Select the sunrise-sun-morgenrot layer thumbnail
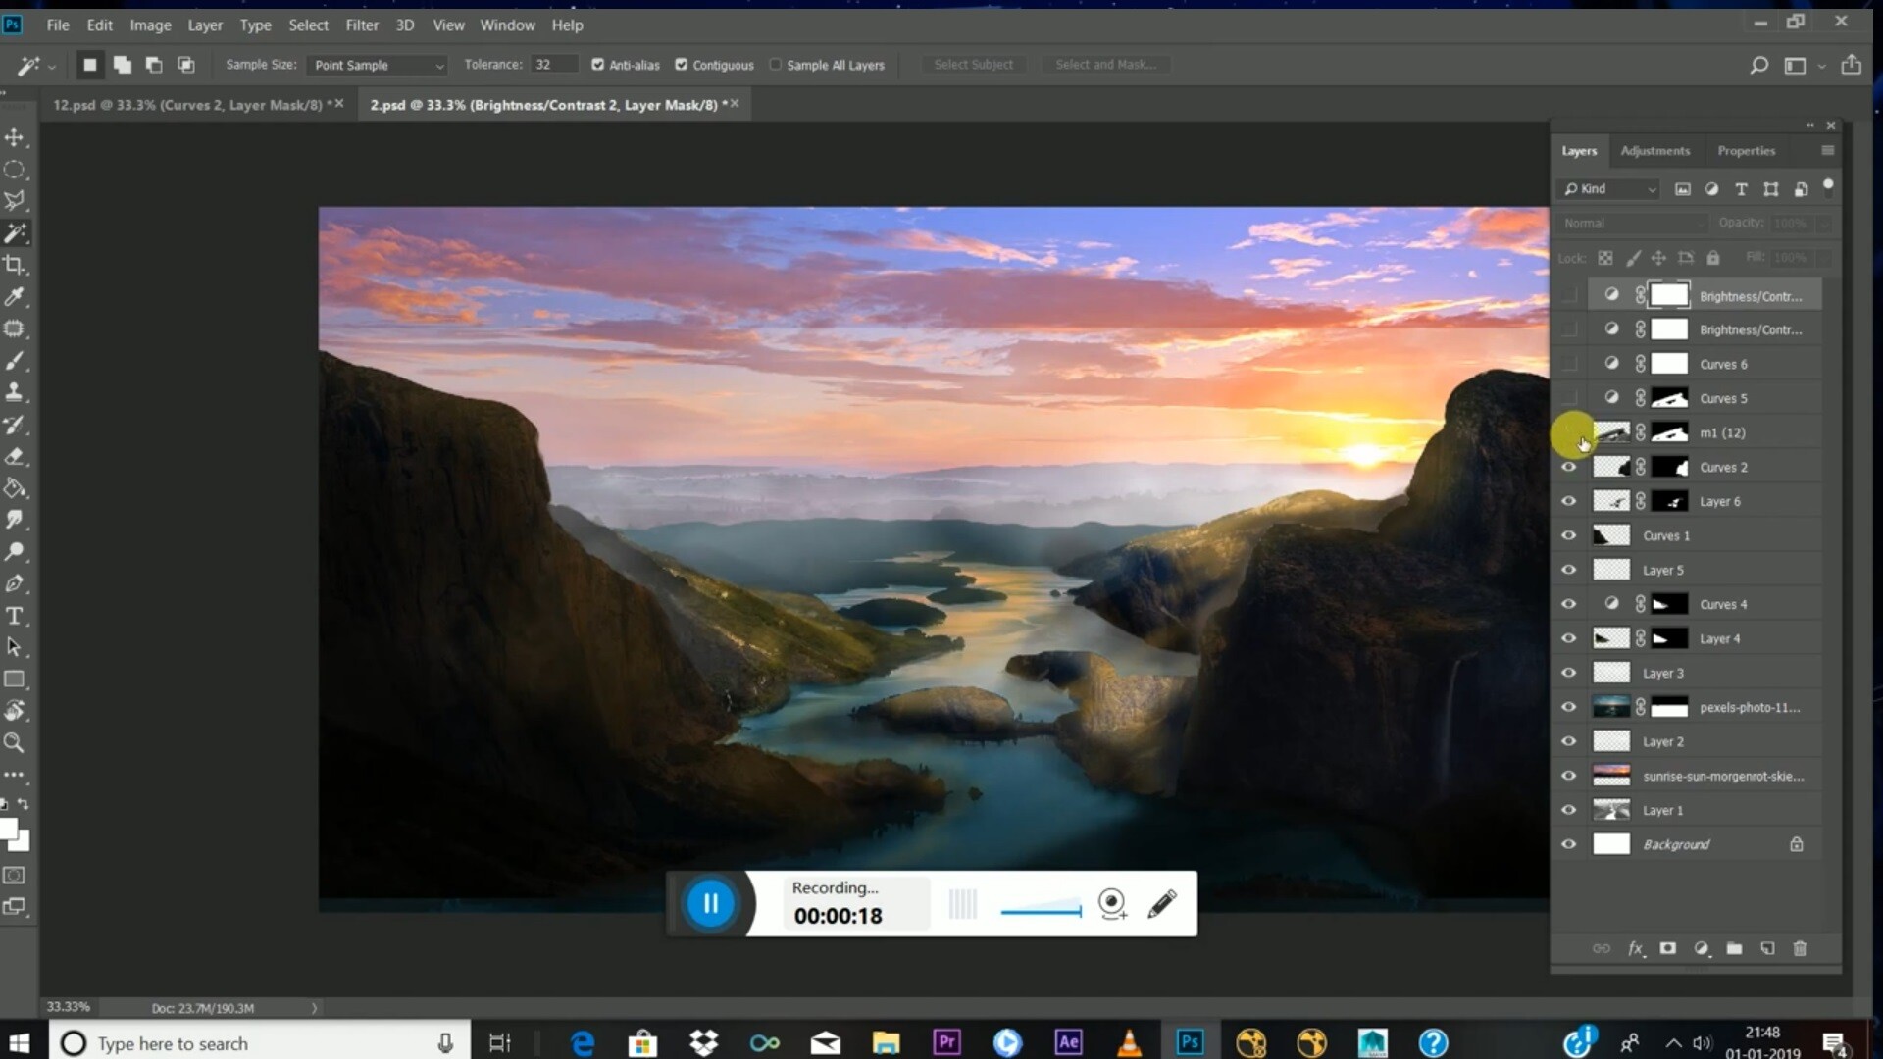 click(1611, 776)
